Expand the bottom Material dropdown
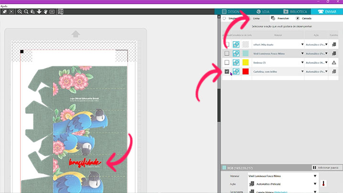This screenshot has height=193, width=343. (x=315, y=176)
